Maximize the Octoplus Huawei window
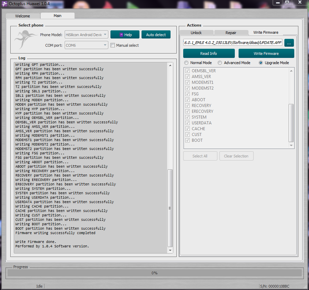This screenshot has height=290, width=309. [x=287, y=3]
